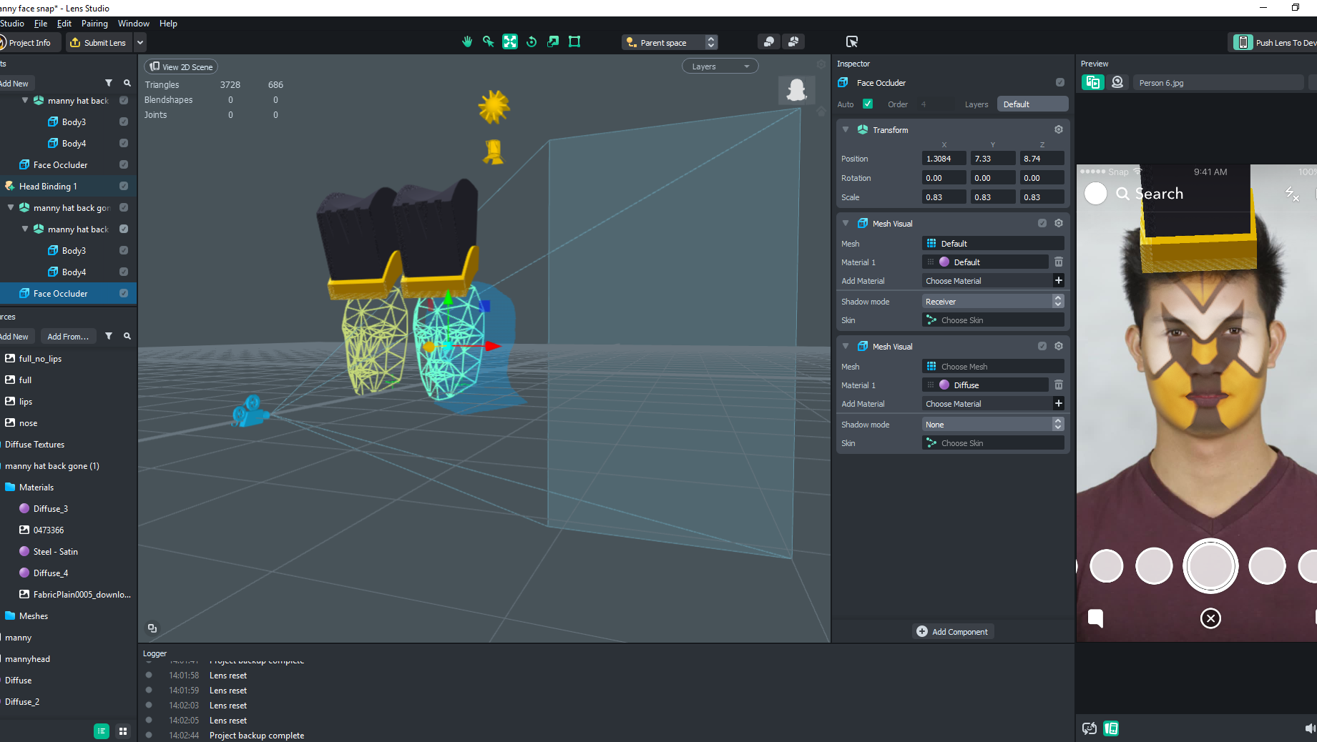Toggle Auto render order checkbox
Screen dimensions: 1317x742
tap(868, 104)
